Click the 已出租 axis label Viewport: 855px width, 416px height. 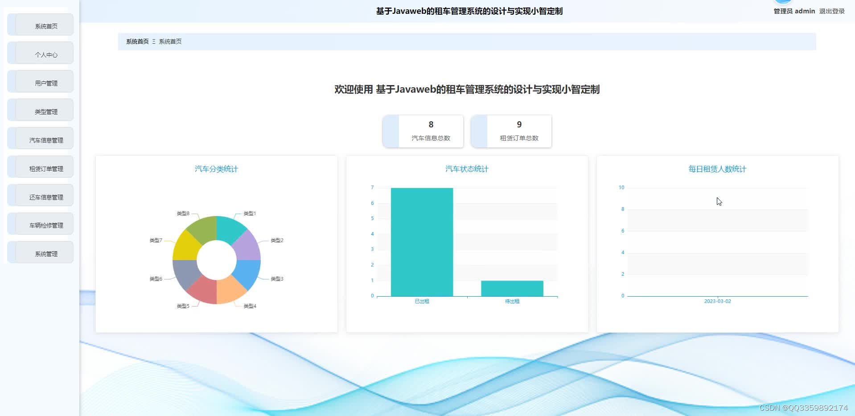(x=422, y=302)
